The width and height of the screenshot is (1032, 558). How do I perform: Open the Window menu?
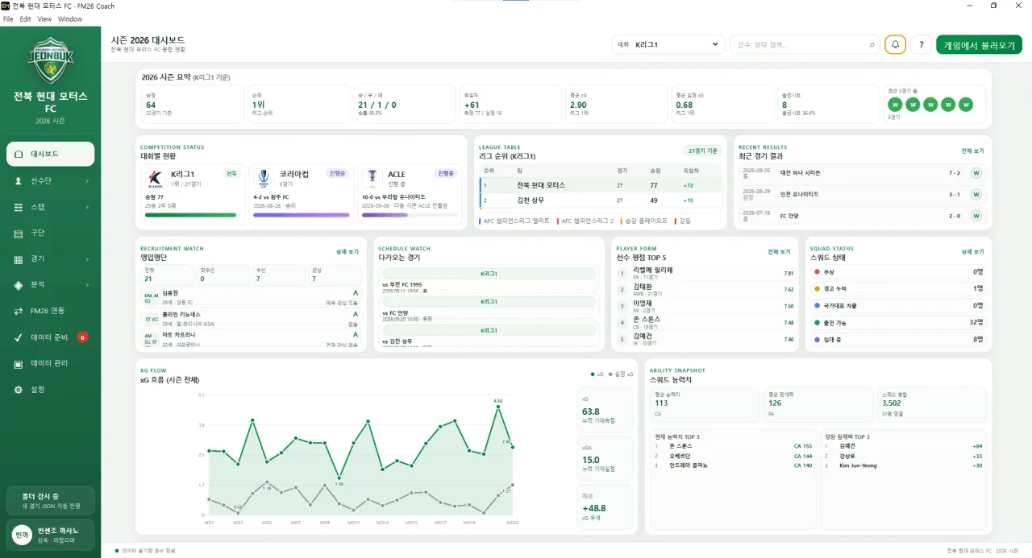click(x=70, y=19)
